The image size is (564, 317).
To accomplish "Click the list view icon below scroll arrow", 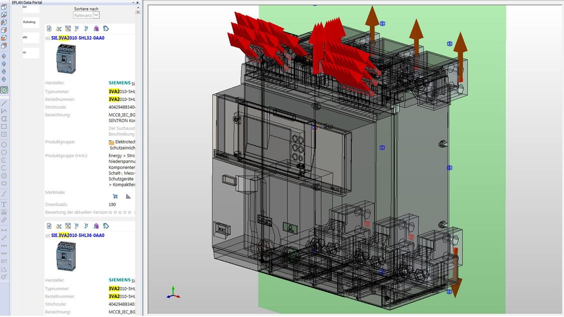I will (138, 12).
